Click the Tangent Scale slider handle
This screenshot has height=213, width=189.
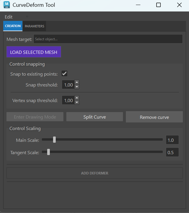pyautogui.click(x=48, y=152)
